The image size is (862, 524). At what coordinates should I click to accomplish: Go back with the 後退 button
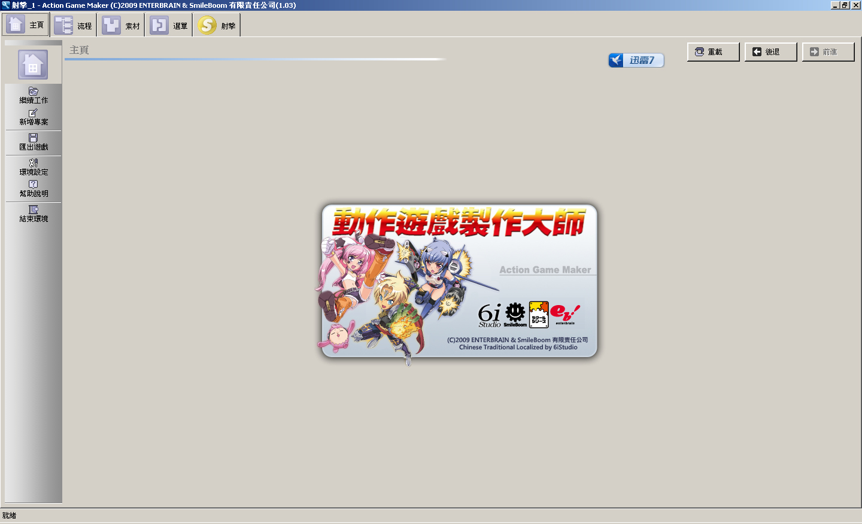(771, 52)
